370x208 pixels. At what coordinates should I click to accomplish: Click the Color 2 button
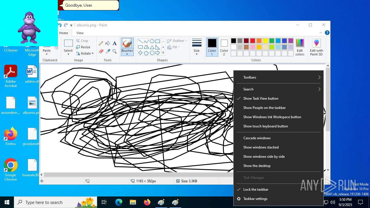pyautogui.click(x=224, y=47)
